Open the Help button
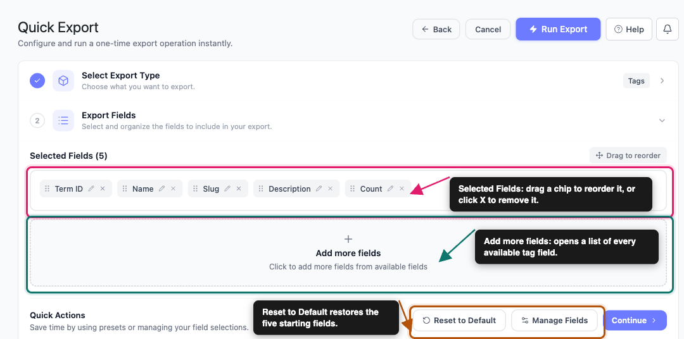Screen dimensions: 684x339 [629, 29]
